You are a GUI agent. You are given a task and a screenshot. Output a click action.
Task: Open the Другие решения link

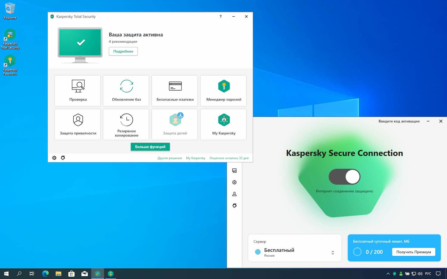click(170, 158)
